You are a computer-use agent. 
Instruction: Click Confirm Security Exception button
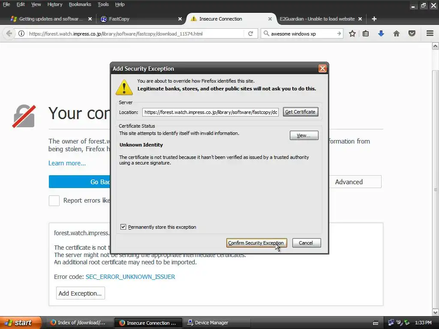click(256, 243)
